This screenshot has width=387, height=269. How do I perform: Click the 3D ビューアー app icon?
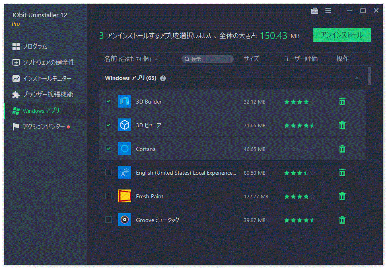click(x=125, y=125)
